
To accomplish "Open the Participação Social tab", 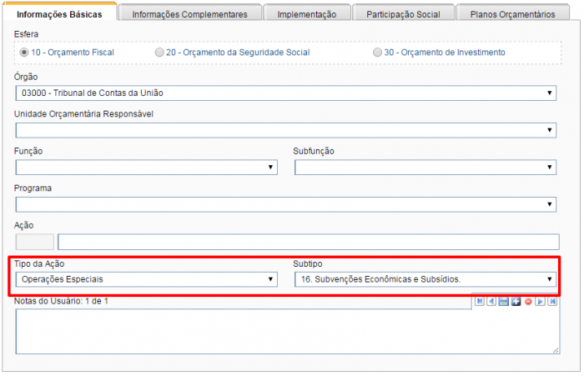I will (x=404, y=14).
